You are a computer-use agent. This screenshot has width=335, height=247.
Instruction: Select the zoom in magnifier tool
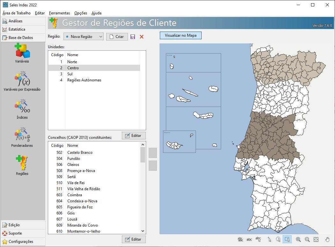click(x=298, y=239)
